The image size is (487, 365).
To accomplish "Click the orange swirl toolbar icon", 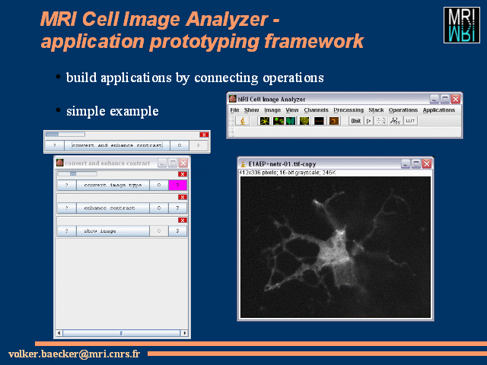I will pos(334,121).
